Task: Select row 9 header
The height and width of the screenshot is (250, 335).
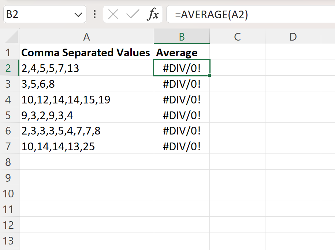Action: pos(10,178)
